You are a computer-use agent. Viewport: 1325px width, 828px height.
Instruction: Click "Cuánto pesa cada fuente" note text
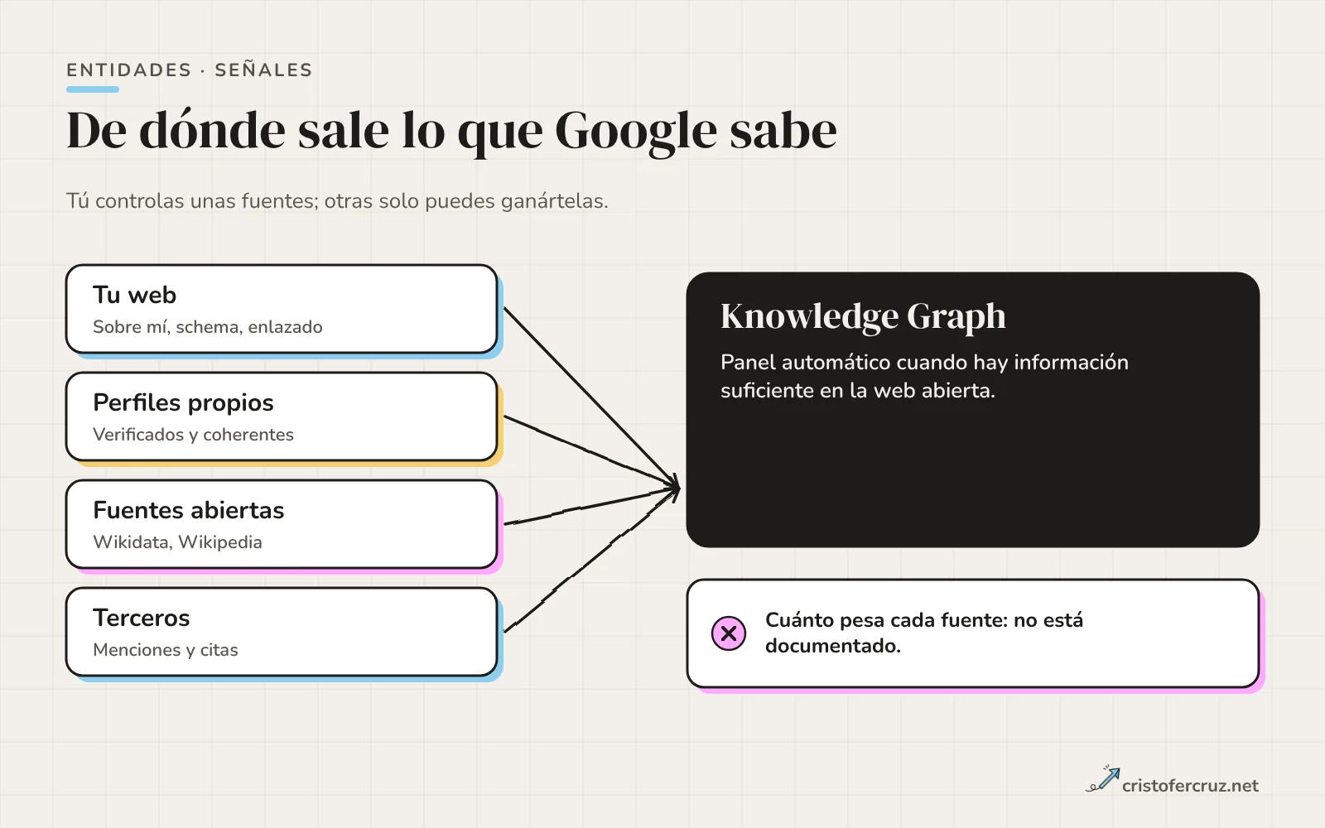tap(924, 633)
